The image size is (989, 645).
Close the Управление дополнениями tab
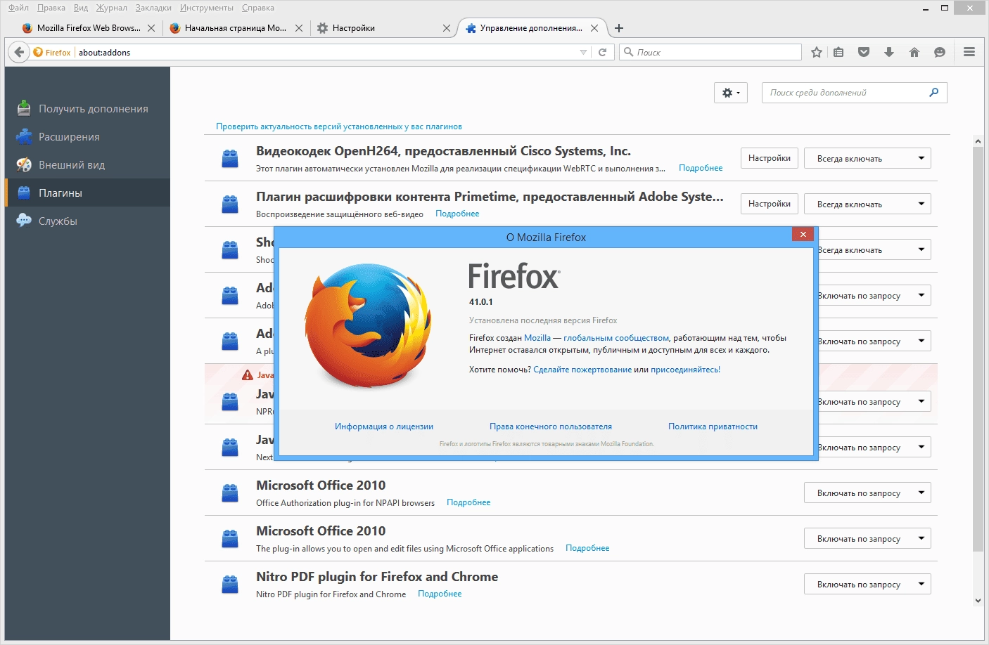pyautogui.click(x=594, y=28)
